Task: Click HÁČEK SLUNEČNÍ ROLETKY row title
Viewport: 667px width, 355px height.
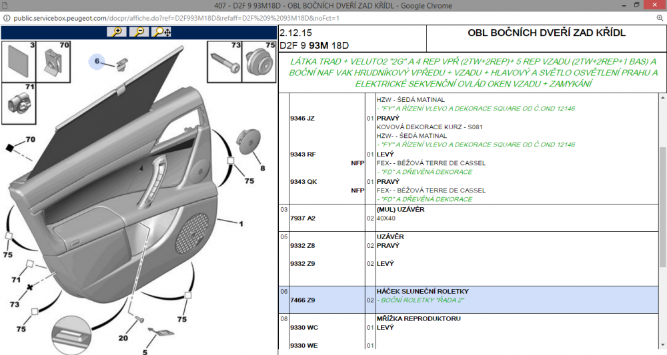Action: coord(422,291)
